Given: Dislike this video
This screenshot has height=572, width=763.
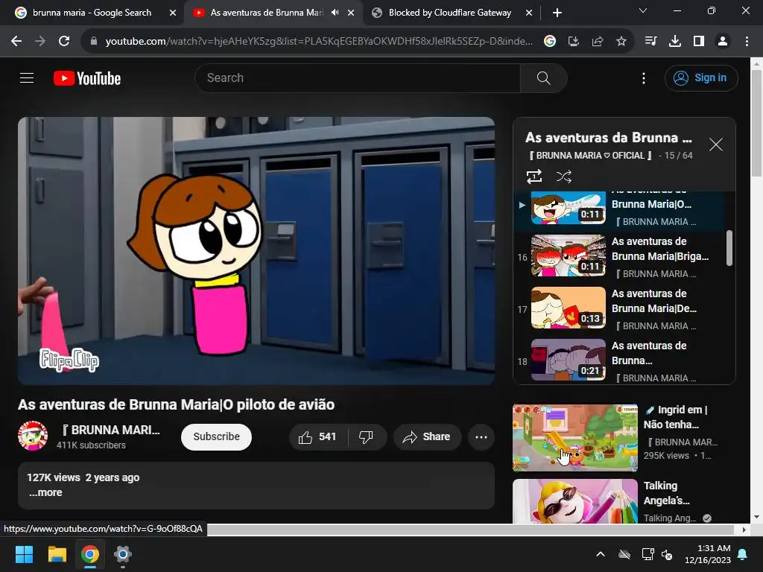Looking at the screenshot, I should pos(367,436).
